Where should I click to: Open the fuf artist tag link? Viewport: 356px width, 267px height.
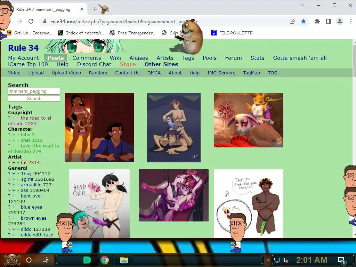[x=24, y=163]
